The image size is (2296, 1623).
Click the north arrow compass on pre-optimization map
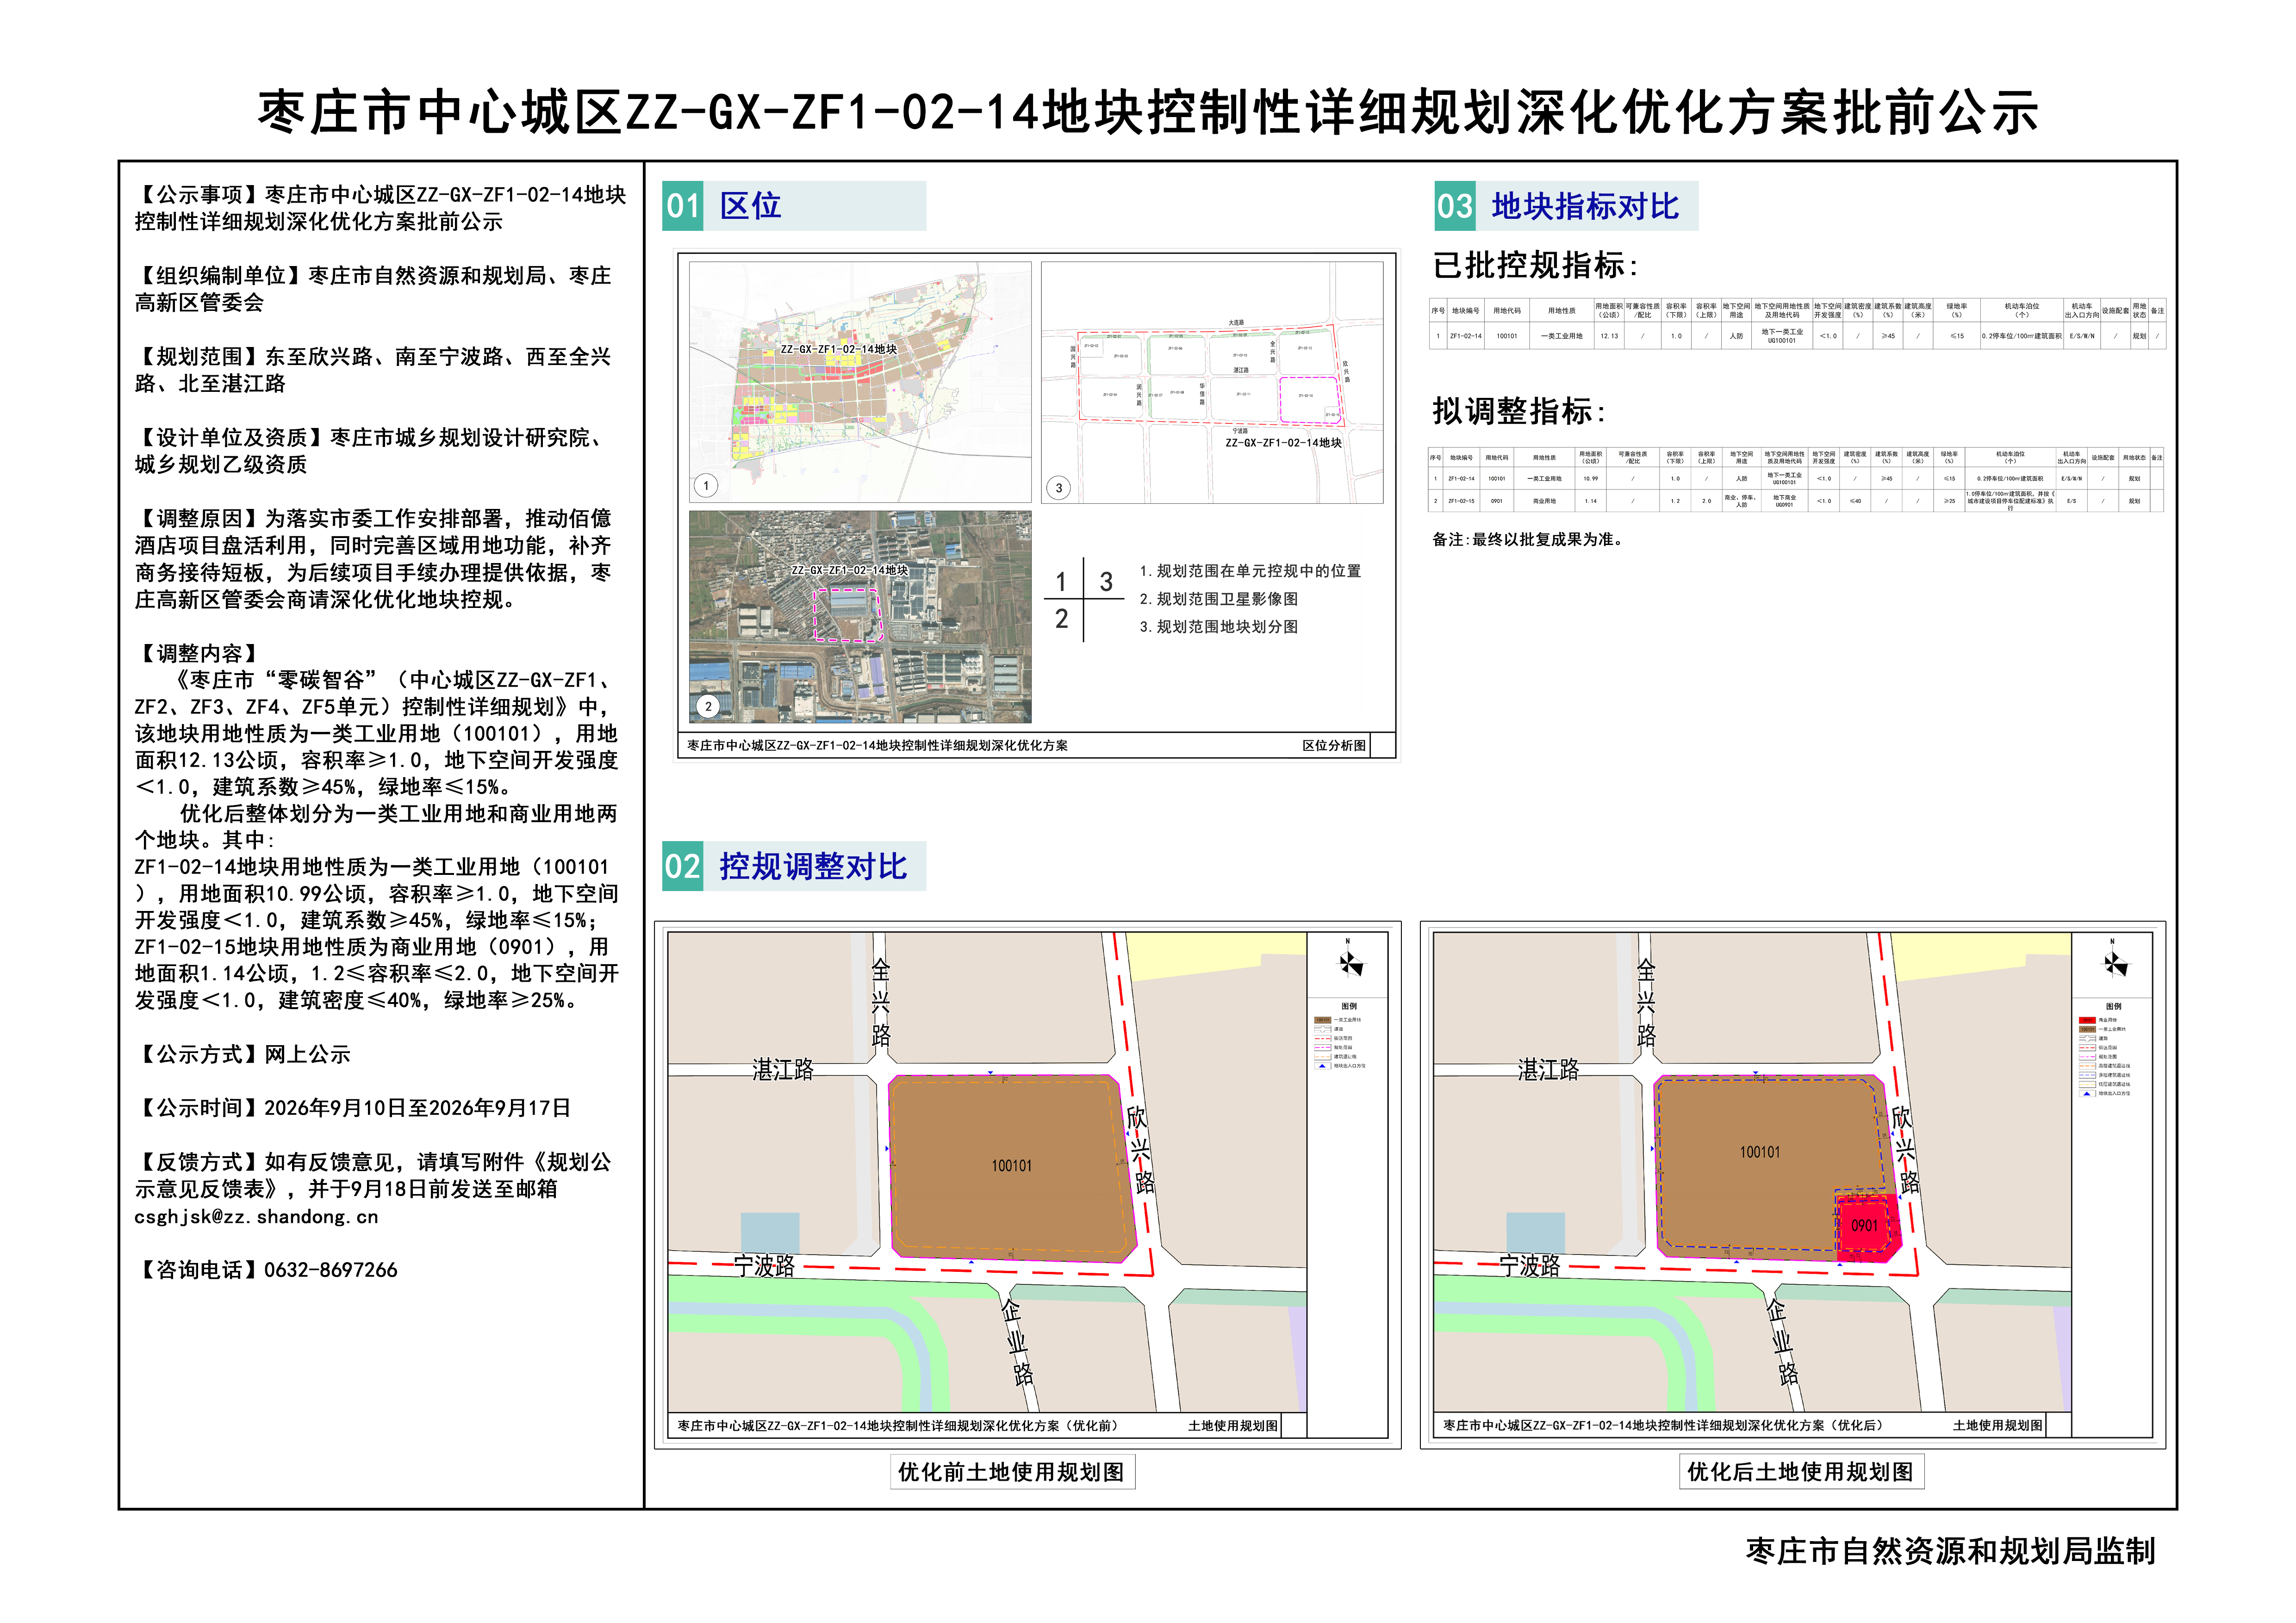tap(1350, 962)
